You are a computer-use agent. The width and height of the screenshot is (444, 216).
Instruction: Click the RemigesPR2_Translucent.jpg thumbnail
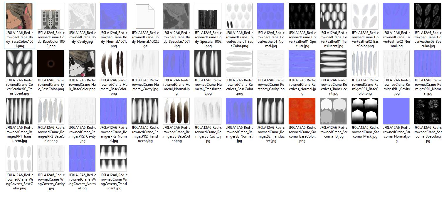click(x=145, y=111)
